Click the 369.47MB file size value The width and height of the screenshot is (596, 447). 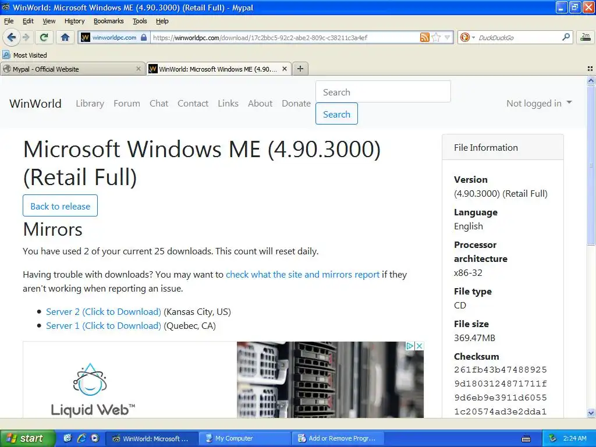tap(474, 338)
